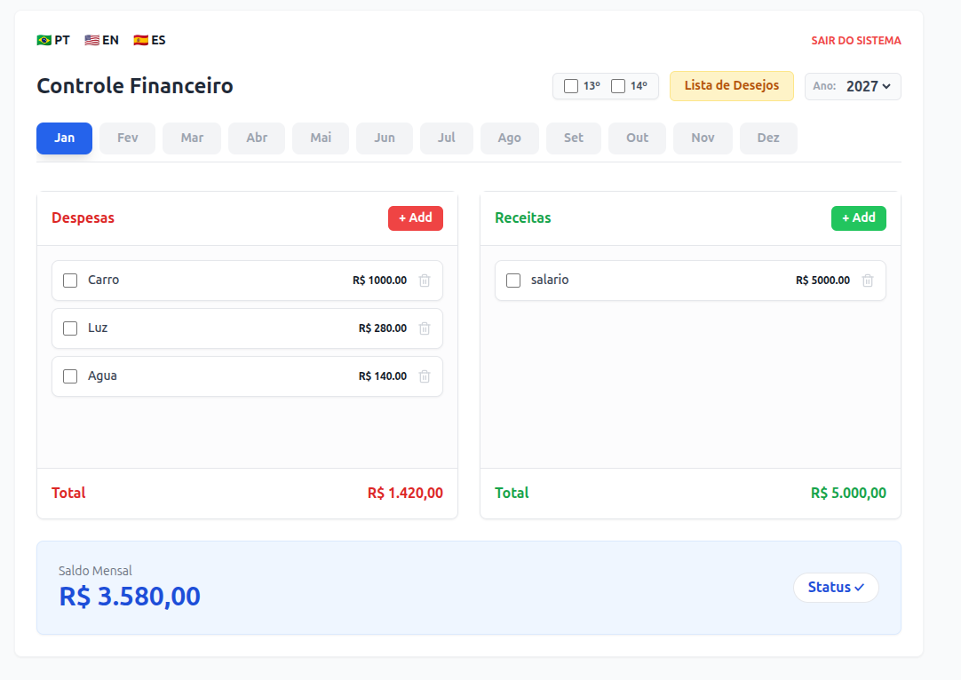Delete the Carro expense via trash icon
This screenshot has height=680, width=961.
click(424, 280)
